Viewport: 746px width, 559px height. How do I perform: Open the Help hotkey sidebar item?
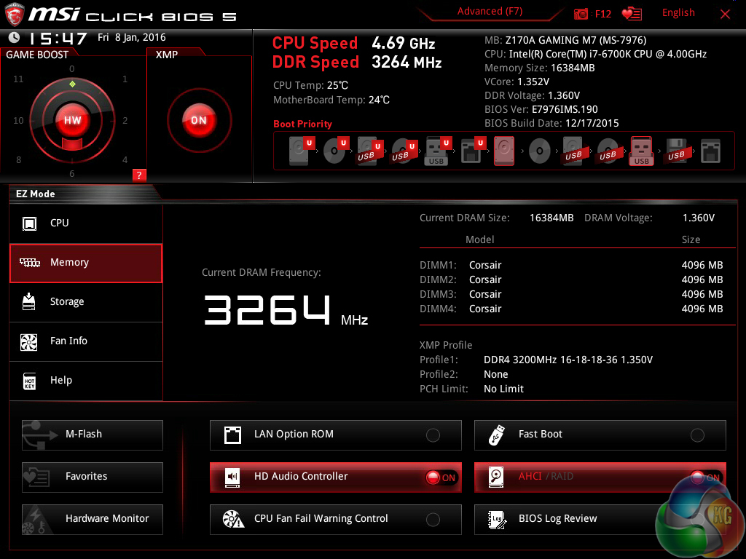(x=86, y=381)
